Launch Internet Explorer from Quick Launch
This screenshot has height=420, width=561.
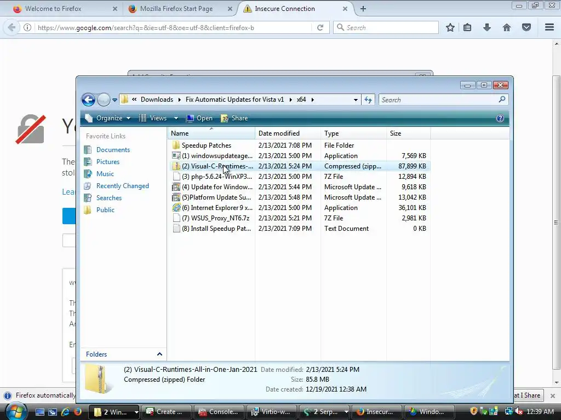point(66,412)
